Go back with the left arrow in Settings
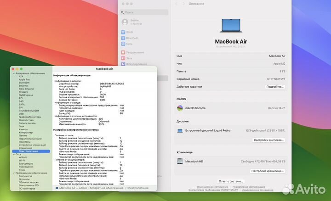The height and width of the screenshot is (201, 331). (176, 4)
